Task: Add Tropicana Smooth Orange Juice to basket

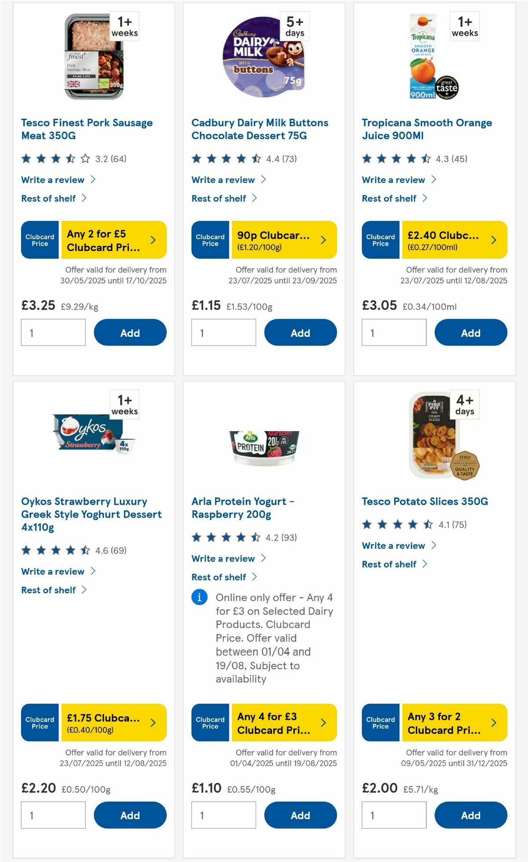Action: [x=470, y=332]
